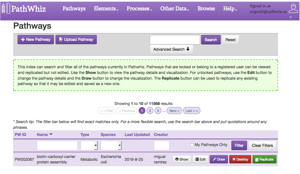The width and height of the screenshot is (300, 174).
Task: Click the Previous page link
Action: [x=127, y=111]
